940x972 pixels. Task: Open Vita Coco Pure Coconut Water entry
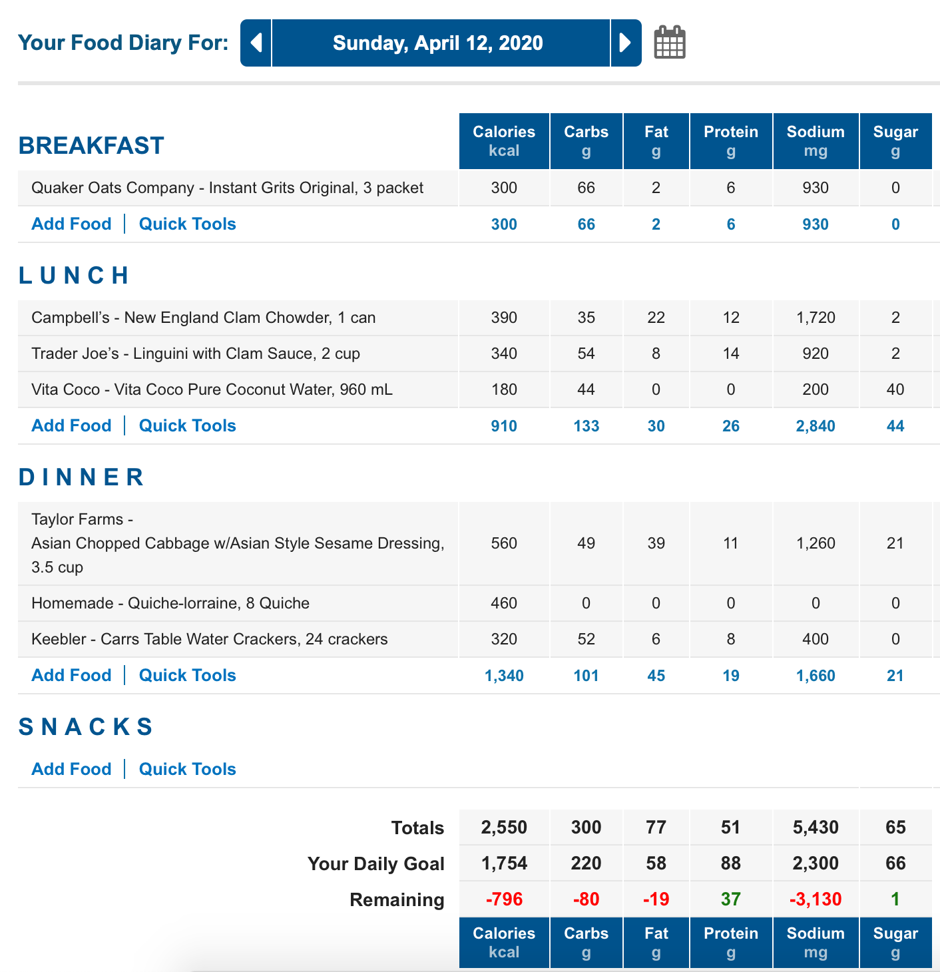(212, 389)
